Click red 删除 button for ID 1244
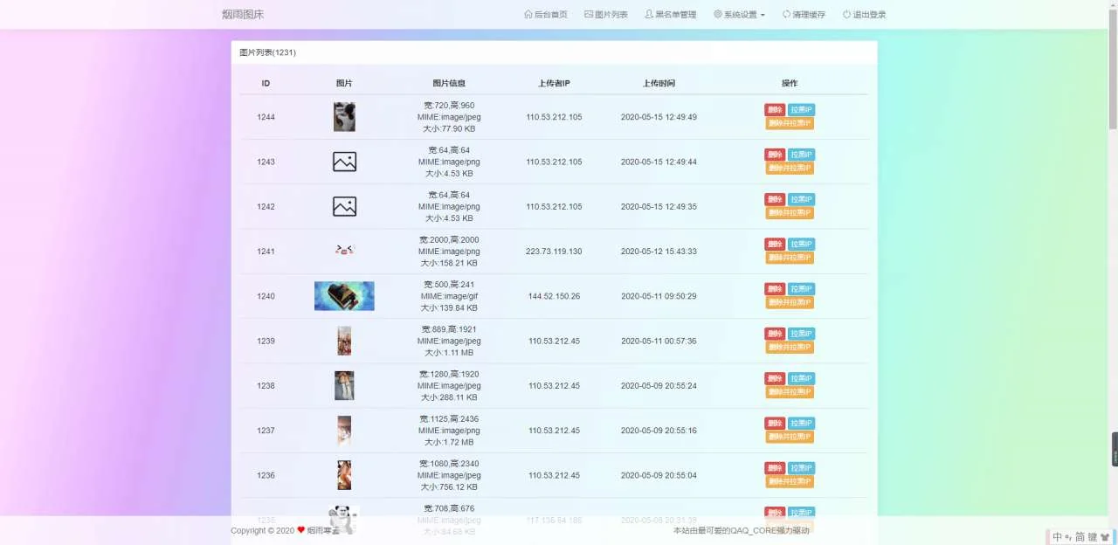This screenshot has width=1118, height=545. 775,110
